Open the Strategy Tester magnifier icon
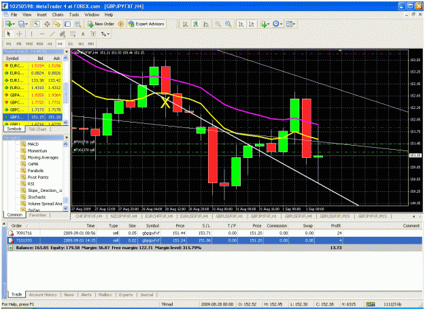 [x=78, y=24]
